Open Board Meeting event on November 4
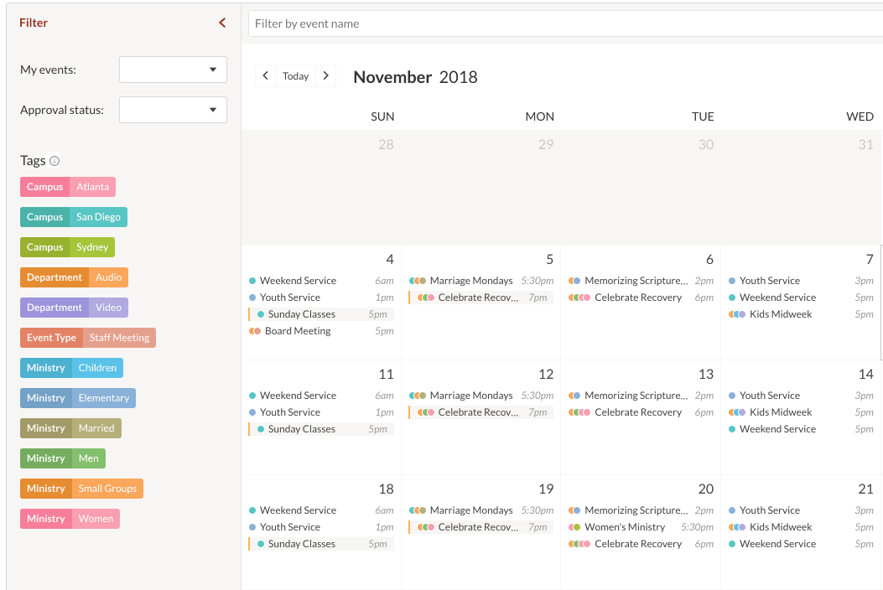This screenshot has height=590, width=883. click(x=298, y=331)
